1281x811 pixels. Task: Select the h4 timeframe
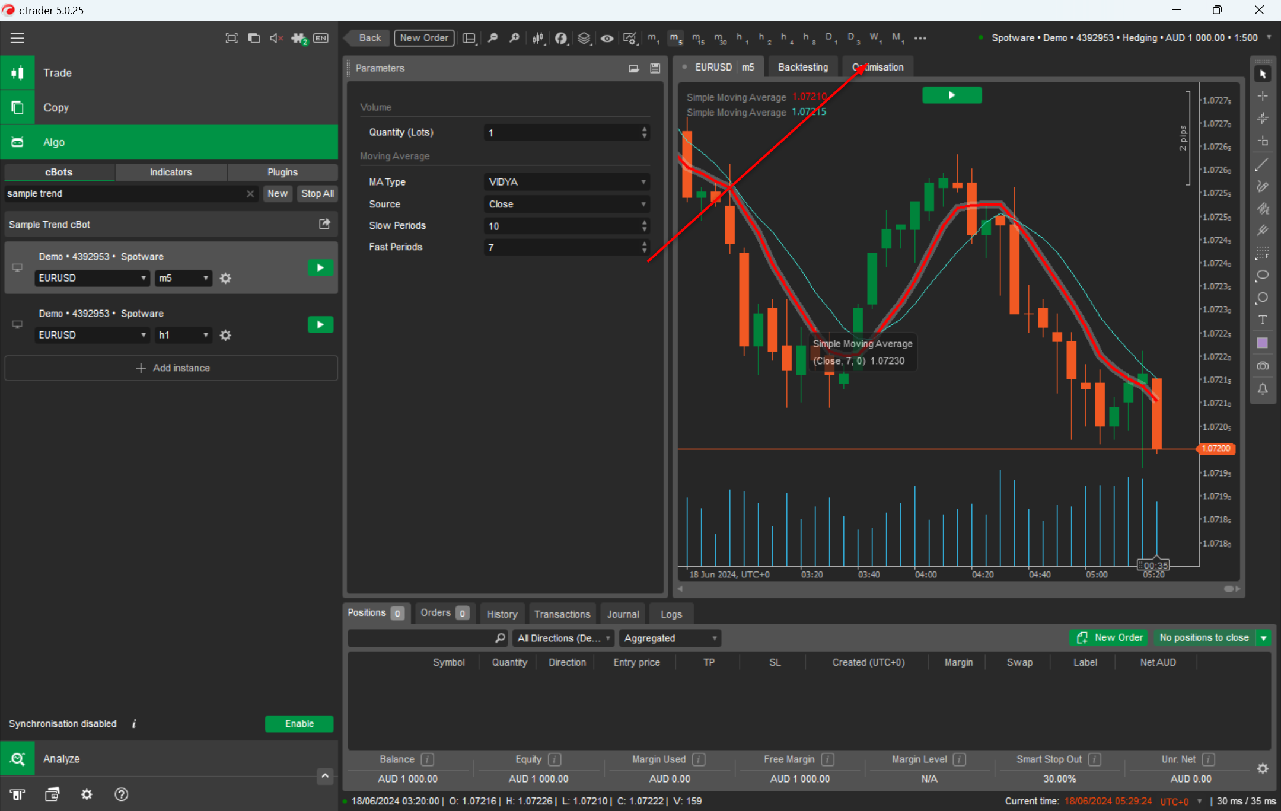787,38
